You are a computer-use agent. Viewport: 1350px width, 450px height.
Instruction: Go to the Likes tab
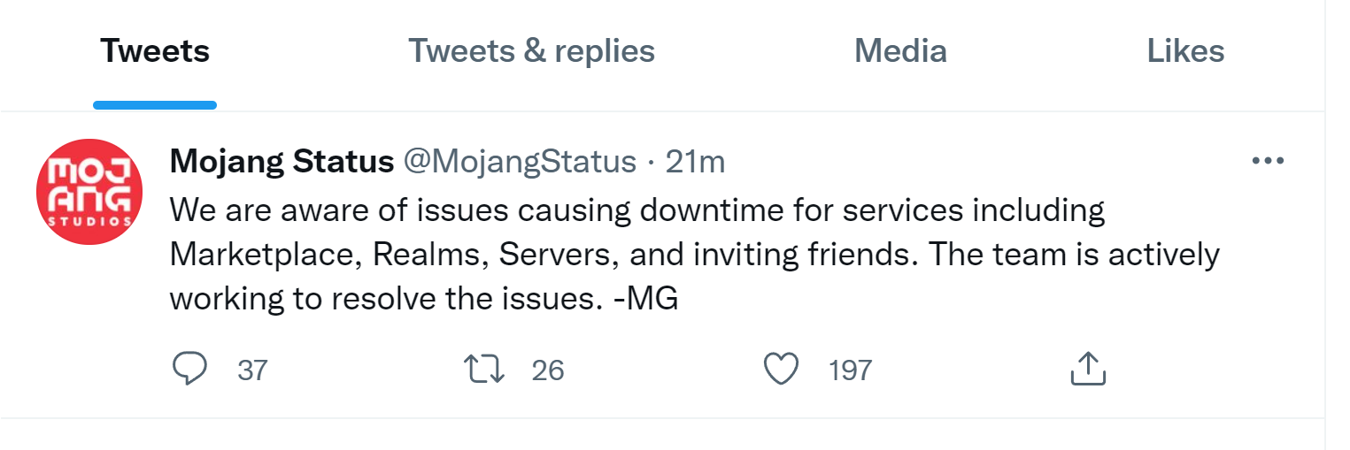point(1185,51)
